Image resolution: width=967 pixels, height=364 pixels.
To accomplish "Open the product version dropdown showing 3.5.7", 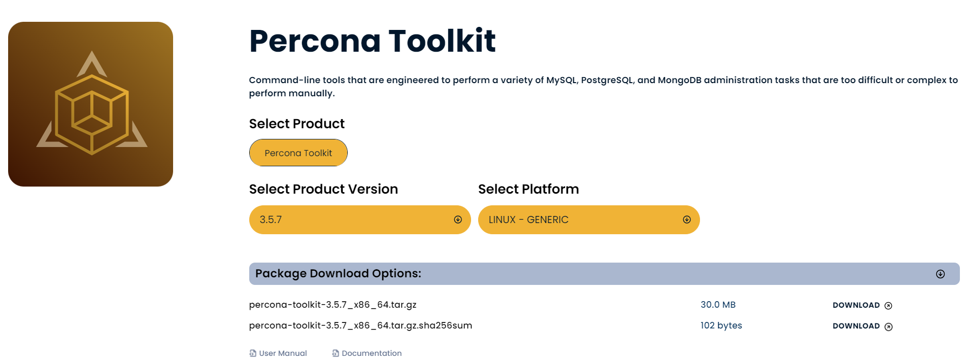I will (x=359, y=220).
